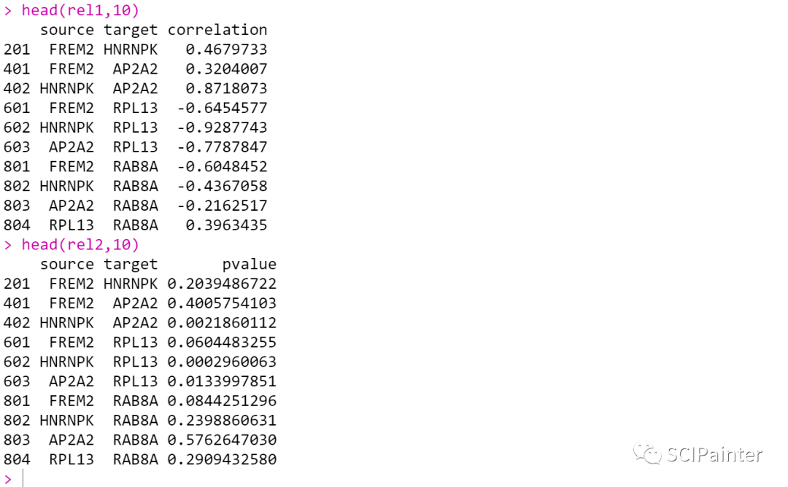Click the pvalue 0.0002960063
The width and height of the screenshot is (788, 487).
click(x=222, y=362)
